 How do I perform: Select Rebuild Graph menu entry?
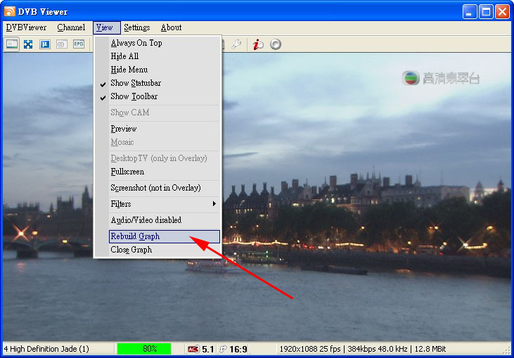pos(135,236)
